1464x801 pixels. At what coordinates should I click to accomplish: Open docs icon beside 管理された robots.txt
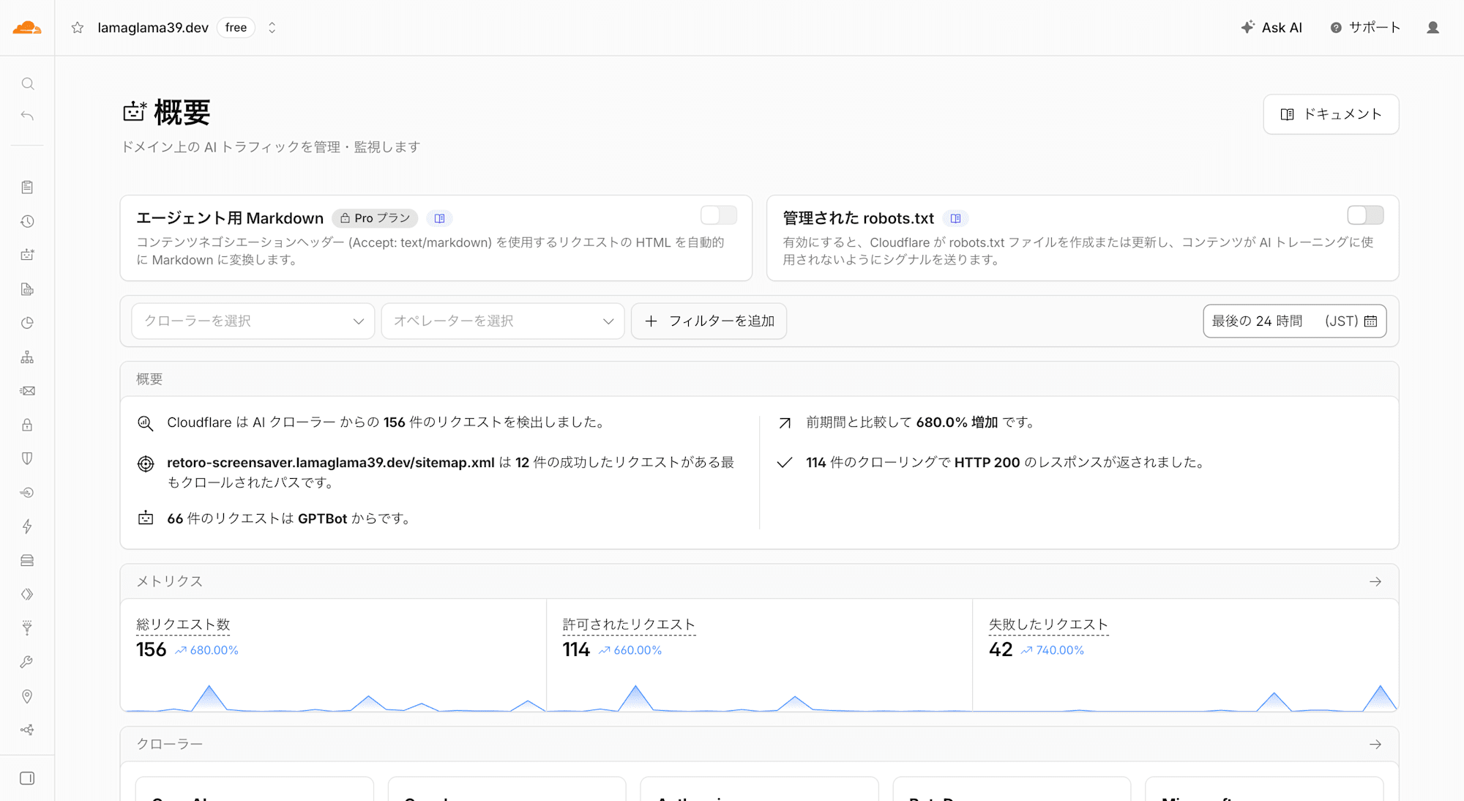point(955,218)
